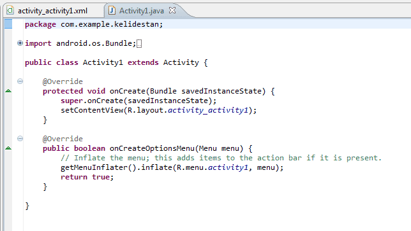This screenshot has width=411, height=231.
Task: Close the Activity1.java tab
Action: pos(172,10)
